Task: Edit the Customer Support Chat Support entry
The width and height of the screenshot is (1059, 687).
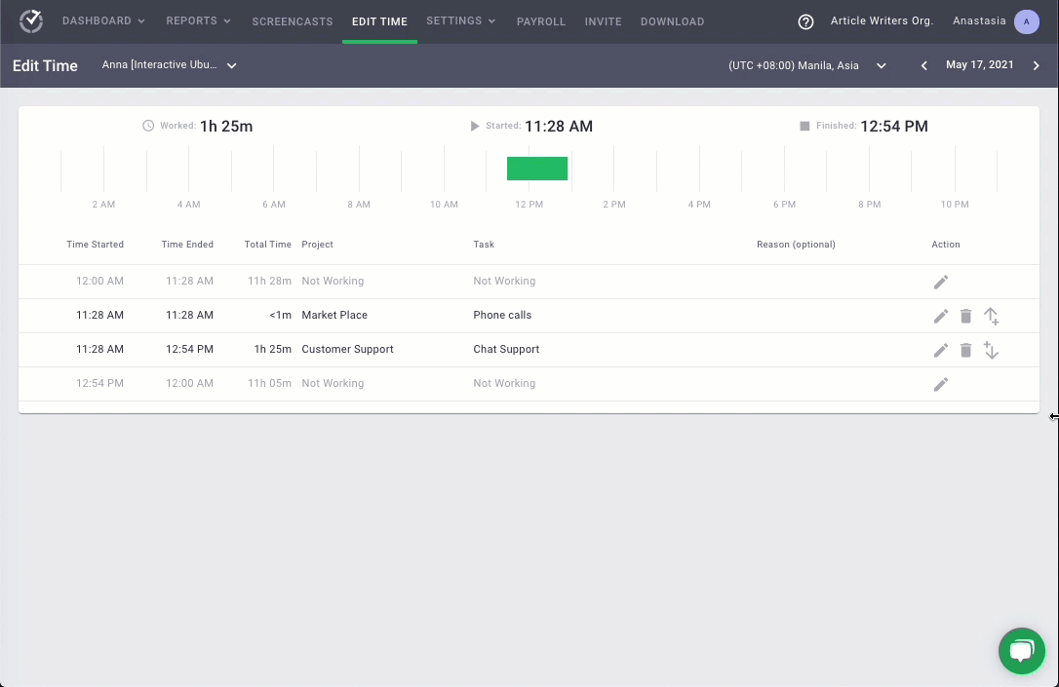Action: pos(941,350)
